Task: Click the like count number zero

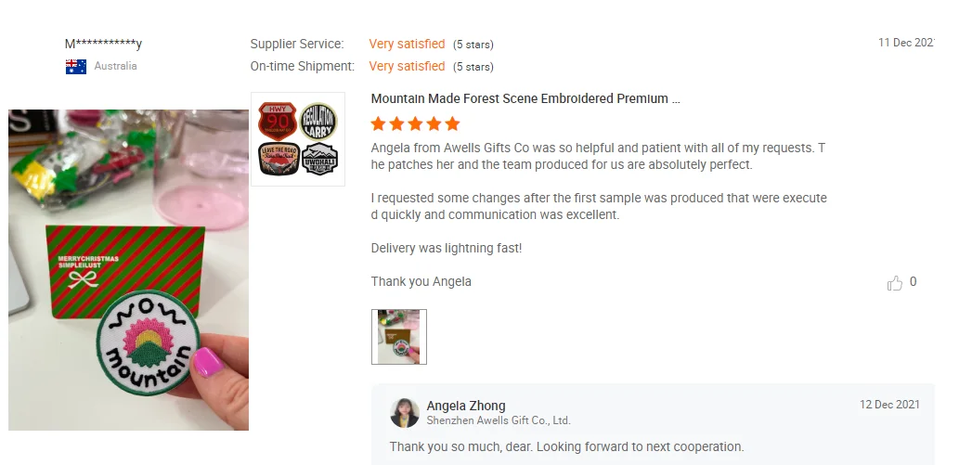Action: [x=914, y=282]
